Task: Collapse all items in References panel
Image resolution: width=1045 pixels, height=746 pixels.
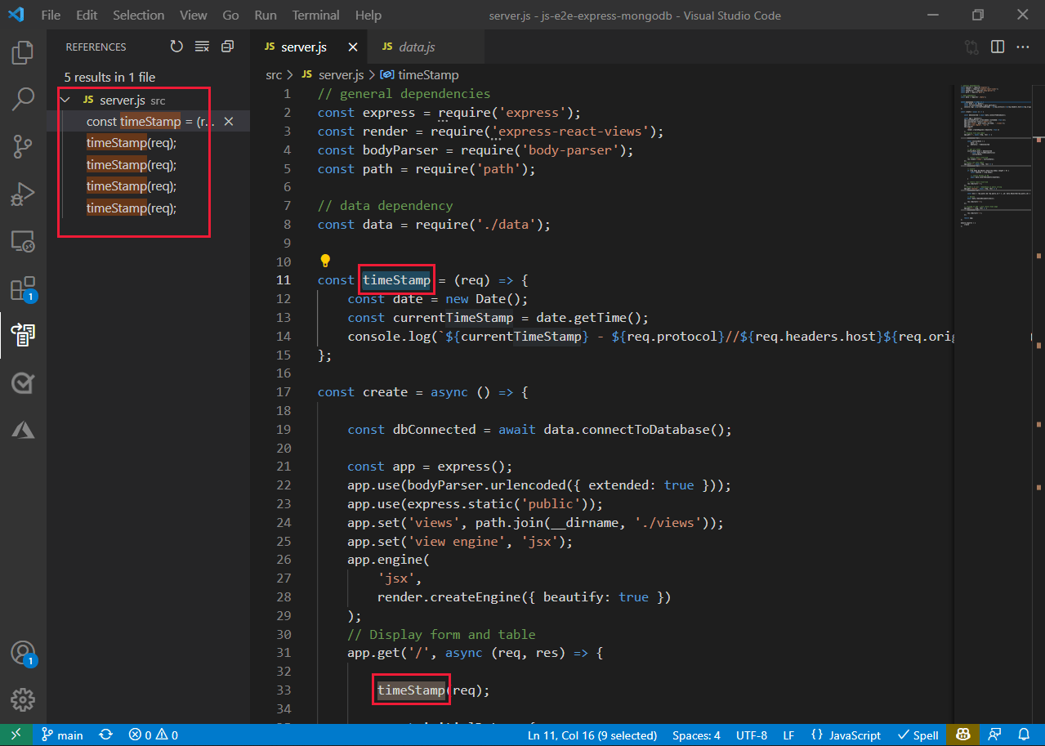Action: [227, 46]
